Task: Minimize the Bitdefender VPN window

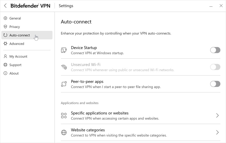Action: click(x=211, y=6)
